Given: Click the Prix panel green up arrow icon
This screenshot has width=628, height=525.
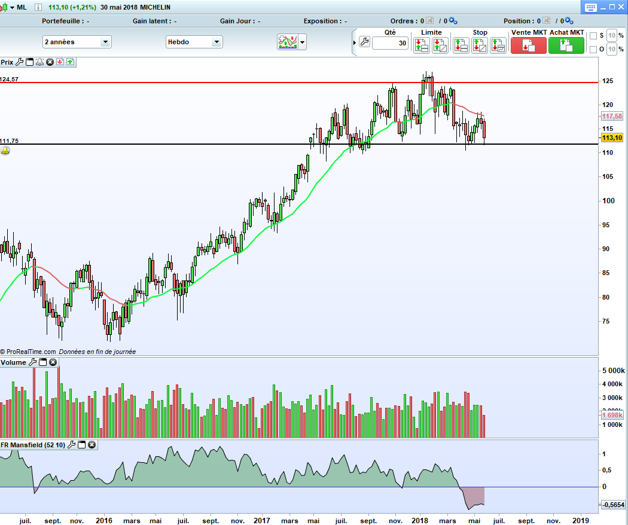Looking at the screenshot, I should 70,62.
